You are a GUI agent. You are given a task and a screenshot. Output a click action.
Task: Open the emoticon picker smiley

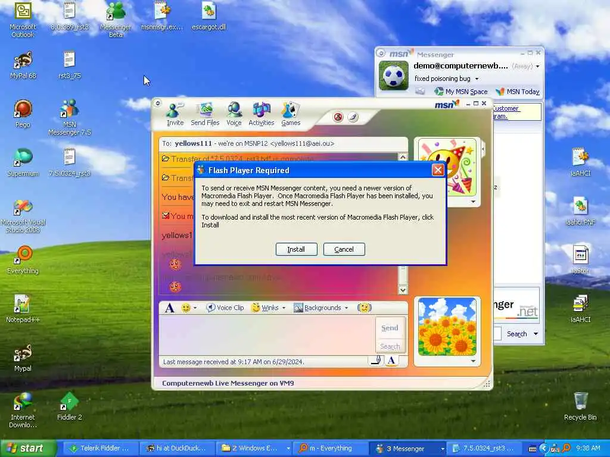[186, 308]
